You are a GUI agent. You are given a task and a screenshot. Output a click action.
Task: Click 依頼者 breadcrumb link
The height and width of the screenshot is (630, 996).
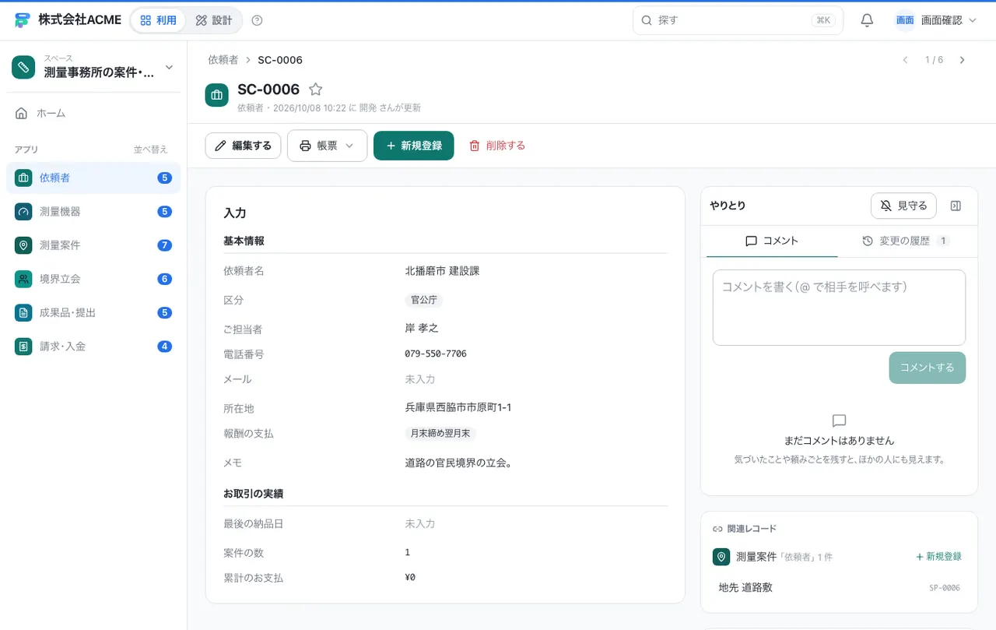coord(223,60)
